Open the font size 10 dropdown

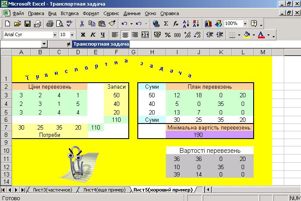click(x=74, y=34)
